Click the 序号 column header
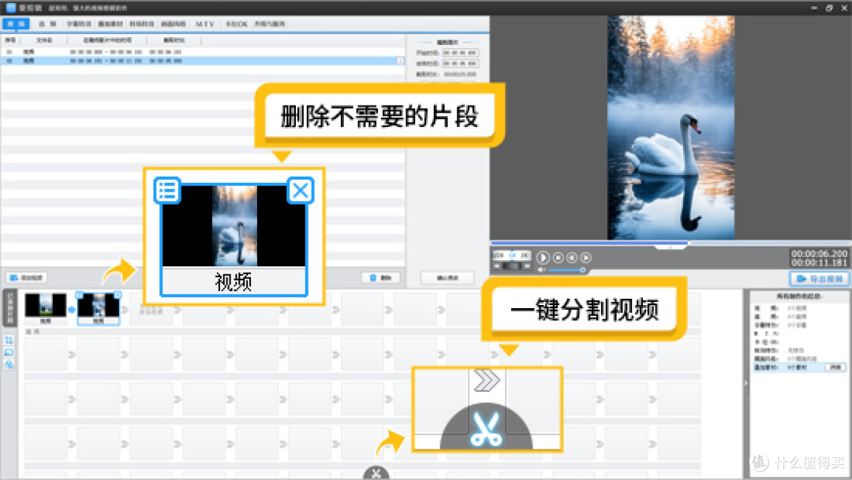This screenshot has width=852, height=480. point(10,40)
